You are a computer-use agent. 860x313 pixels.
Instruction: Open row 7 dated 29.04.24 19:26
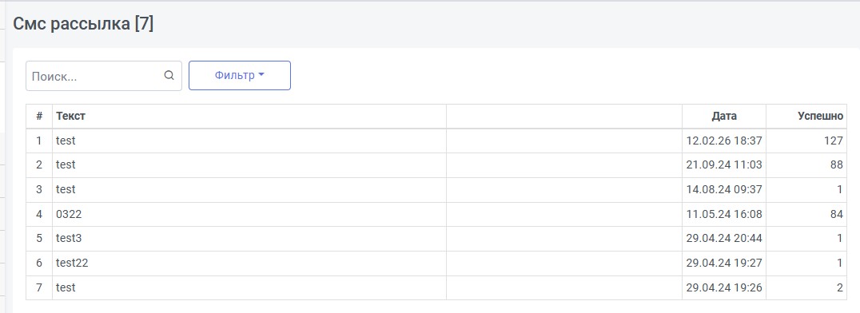pos(436,287)
